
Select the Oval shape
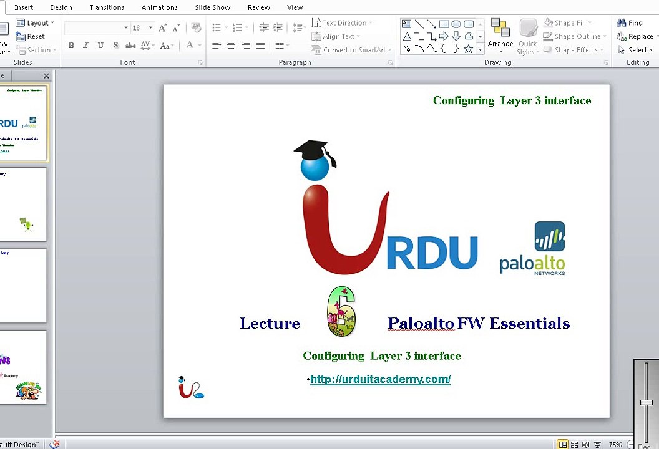(456, 24)
